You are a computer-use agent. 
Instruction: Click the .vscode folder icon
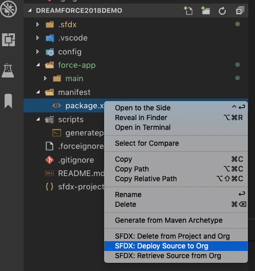[x=50, y=38]
